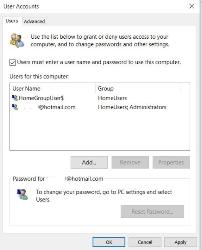This screenshot has width=202, height=250.
Task: Select the Users tab
Action: coord(12,21)
